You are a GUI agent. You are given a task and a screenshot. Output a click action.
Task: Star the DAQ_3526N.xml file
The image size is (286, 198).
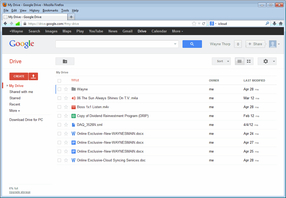coord(66,125)
